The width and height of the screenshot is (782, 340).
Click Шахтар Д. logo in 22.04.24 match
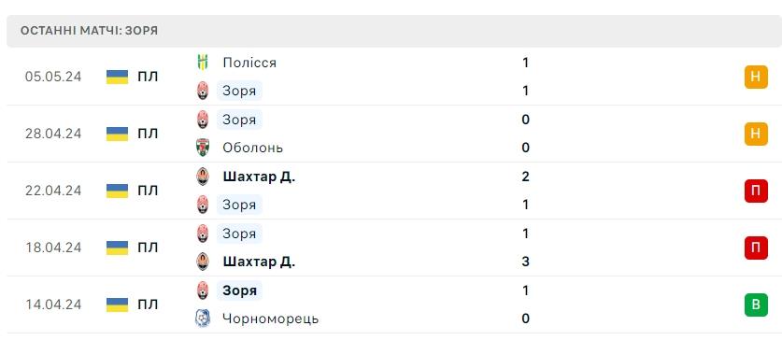(203, 177)
